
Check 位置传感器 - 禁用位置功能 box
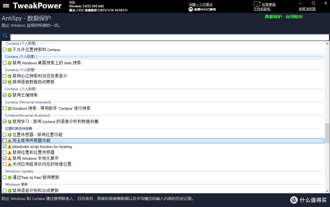5,135
